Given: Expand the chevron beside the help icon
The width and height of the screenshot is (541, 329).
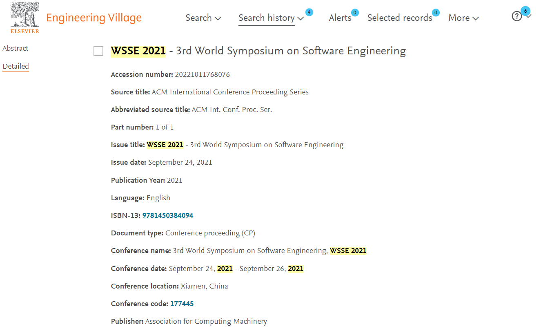Looking at the screenshot, I should 528,17.
